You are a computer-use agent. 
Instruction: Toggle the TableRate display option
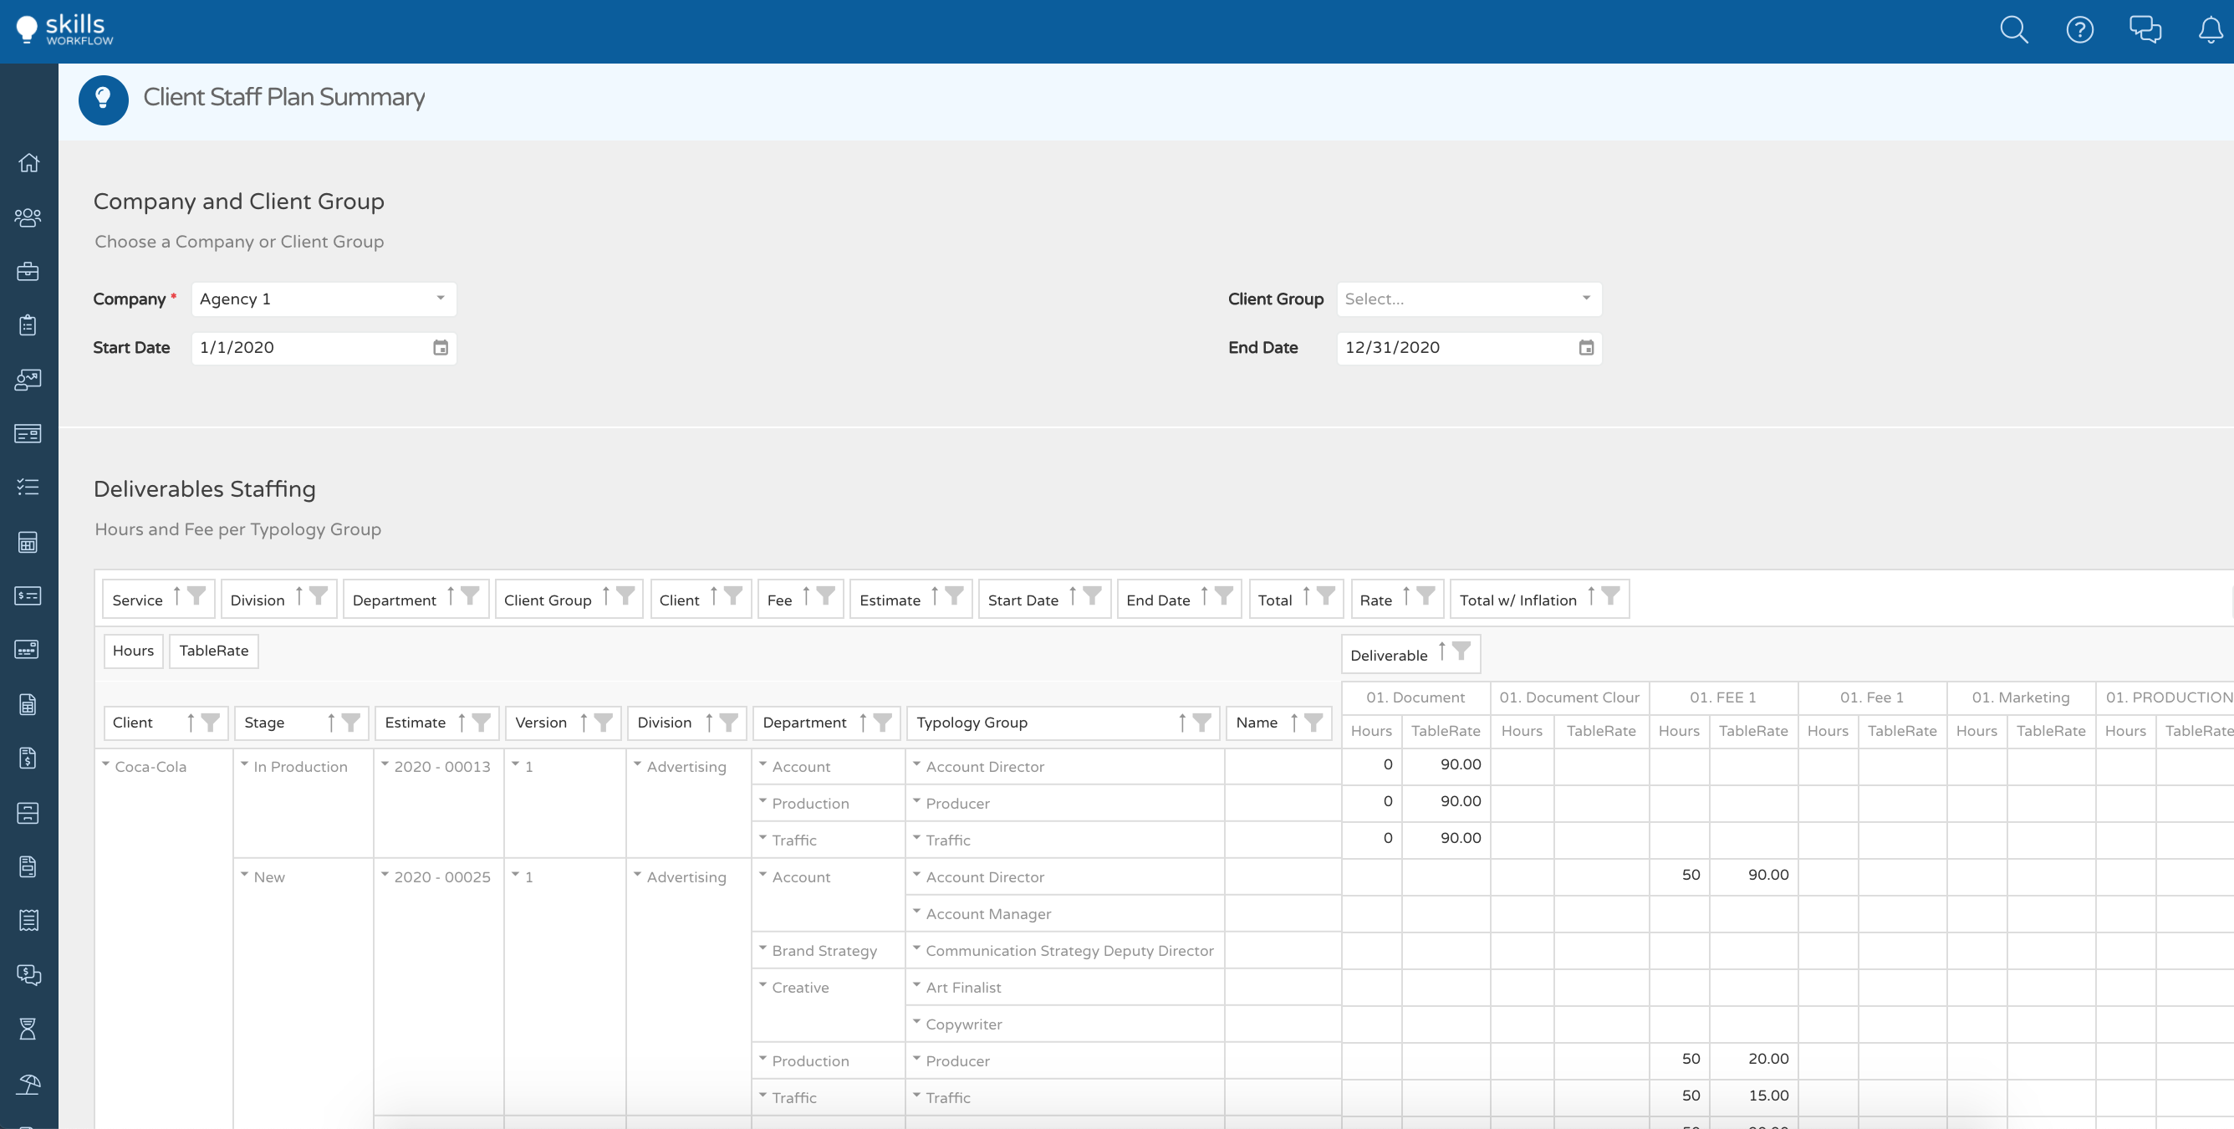[x=213, y=650]
